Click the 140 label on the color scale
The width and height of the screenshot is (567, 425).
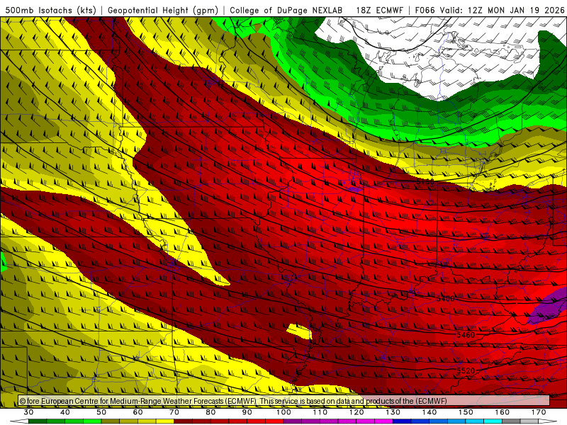point(430,412)
